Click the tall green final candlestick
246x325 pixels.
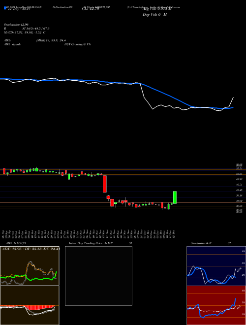pos(175,197)
